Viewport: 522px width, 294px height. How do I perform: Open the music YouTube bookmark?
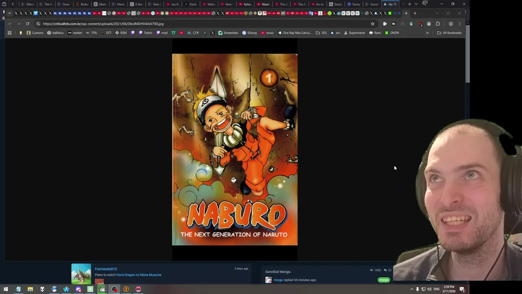click(267, 33)
